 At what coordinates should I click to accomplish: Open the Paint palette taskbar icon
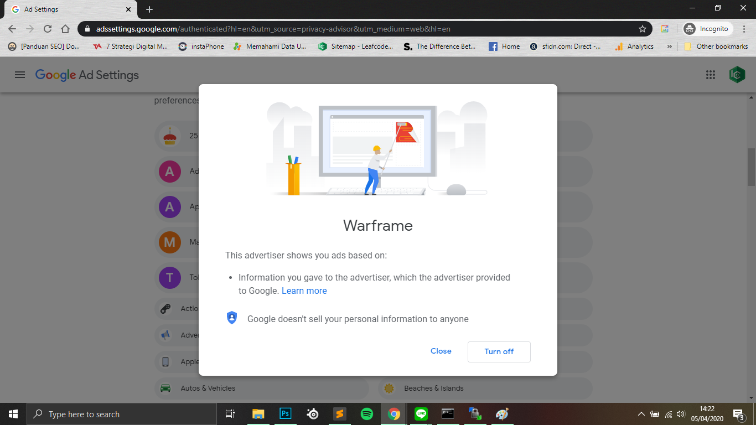(x=503, y=414)
